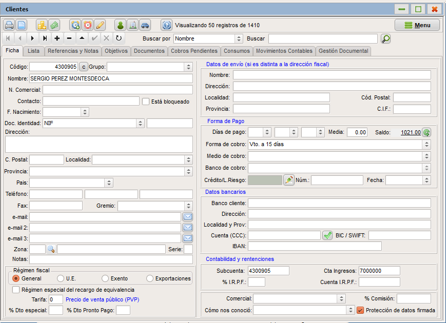The height and width of the screenshot is (323, 446).
Task: Check the 'Está bloqueado' checkbox
Action: (x=146, y=102)
